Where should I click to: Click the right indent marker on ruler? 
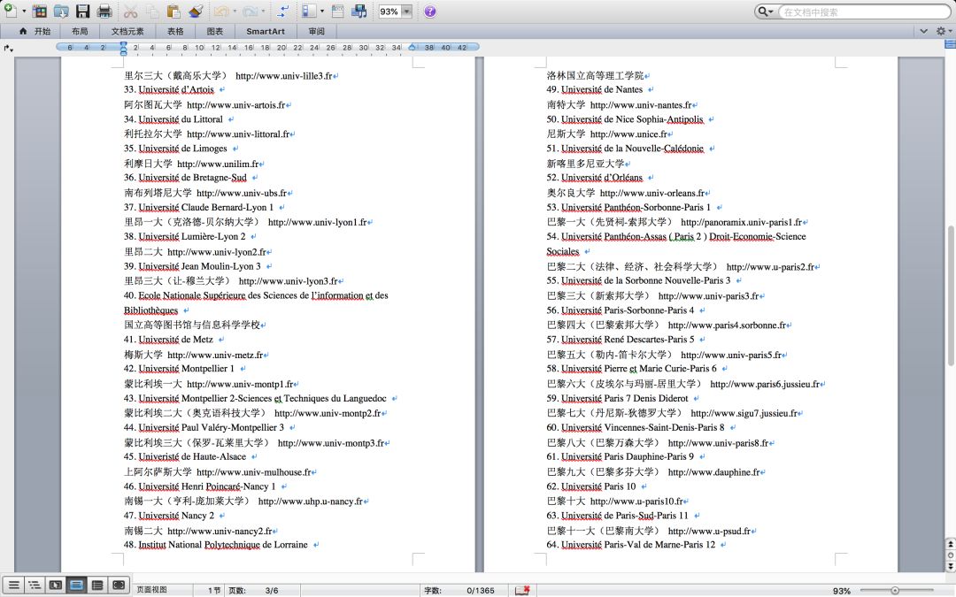coord(412,47)
